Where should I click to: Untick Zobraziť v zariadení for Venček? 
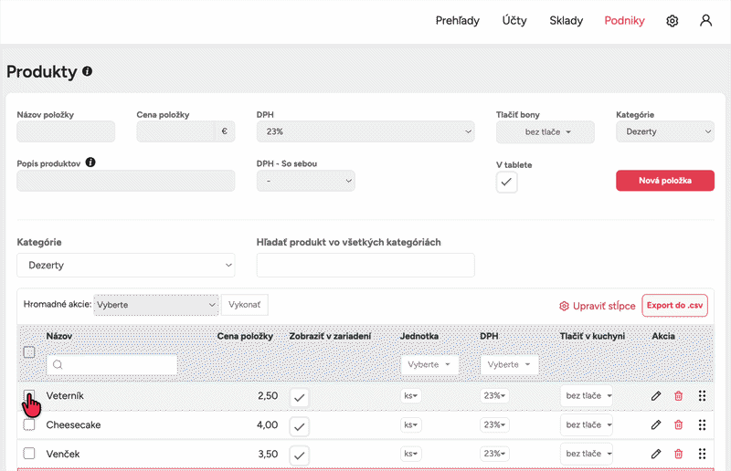coord(300,455)
